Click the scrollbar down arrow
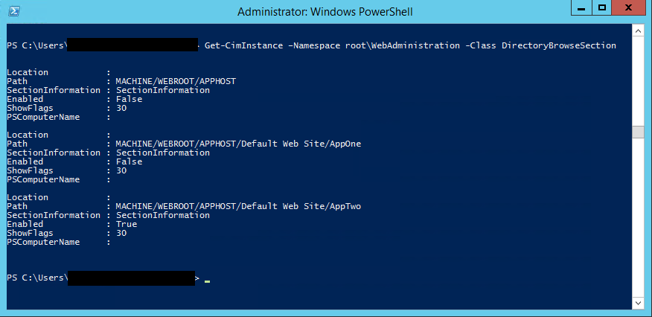Screen dimensions: 652x317 click(638, 302)
